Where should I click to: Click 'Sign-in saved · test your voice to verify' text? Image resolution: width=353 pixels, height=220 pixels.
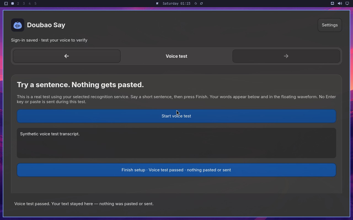pyautogui.click(x=49, y=40)
